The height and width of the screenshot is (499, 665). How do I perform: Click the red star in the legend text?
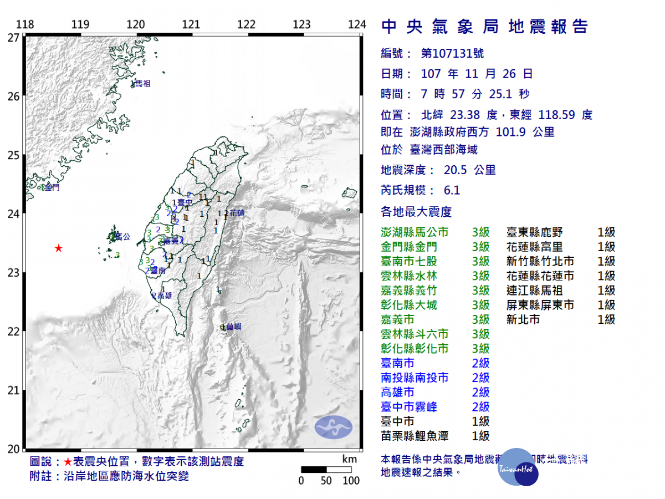pos(67,462)
